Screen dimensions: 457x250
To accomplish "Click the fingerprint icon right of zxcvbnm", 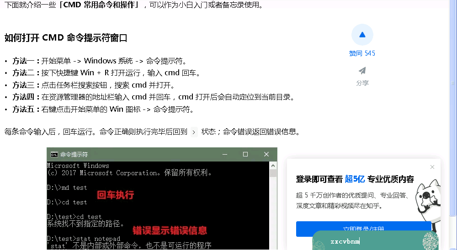I will pos(430,241).
